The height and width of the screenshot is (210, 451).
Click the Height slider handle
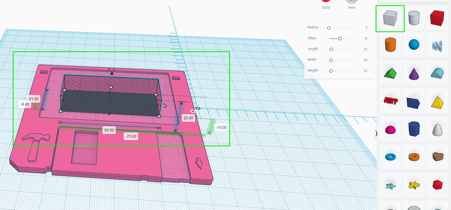point(331,71)
